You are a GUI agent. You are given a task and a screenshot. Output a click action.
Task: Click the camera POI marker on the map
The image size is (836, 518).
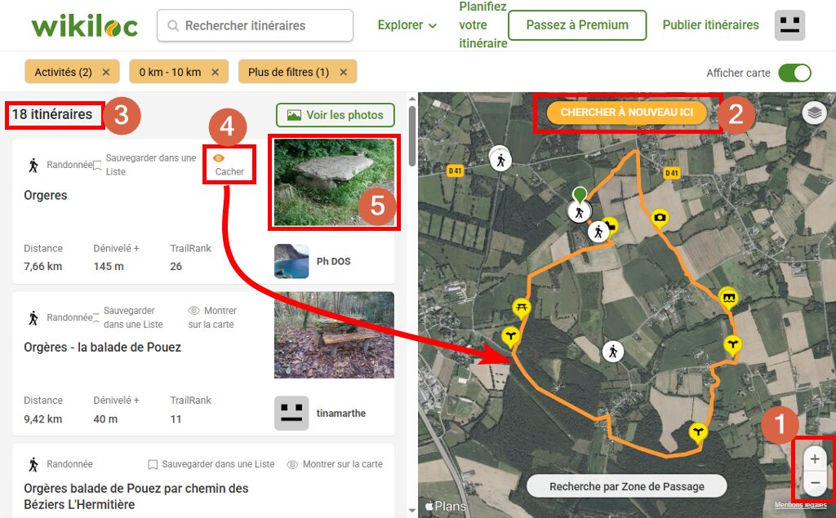[x=659, y=218]
